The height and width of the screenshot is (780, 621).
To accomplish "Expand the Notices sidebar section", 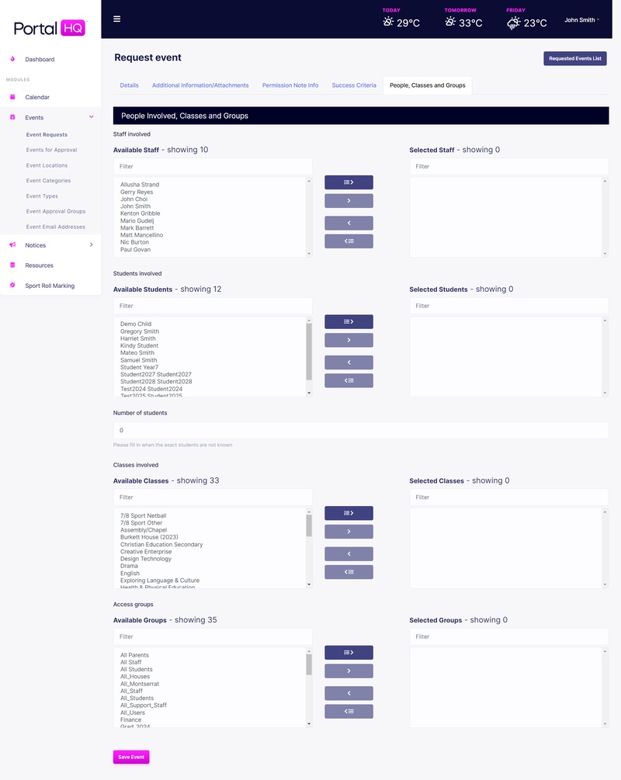I will click(92, 245).
